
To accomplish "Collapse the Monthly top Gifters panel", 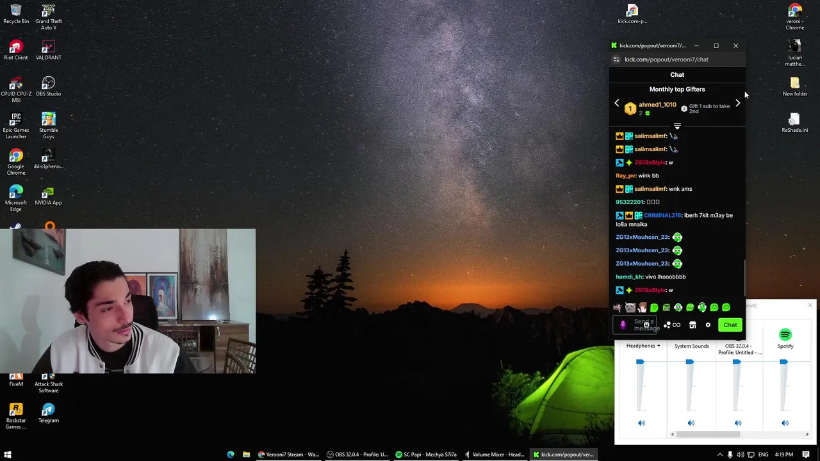I will pyautogui.click(x=677, y=126).
